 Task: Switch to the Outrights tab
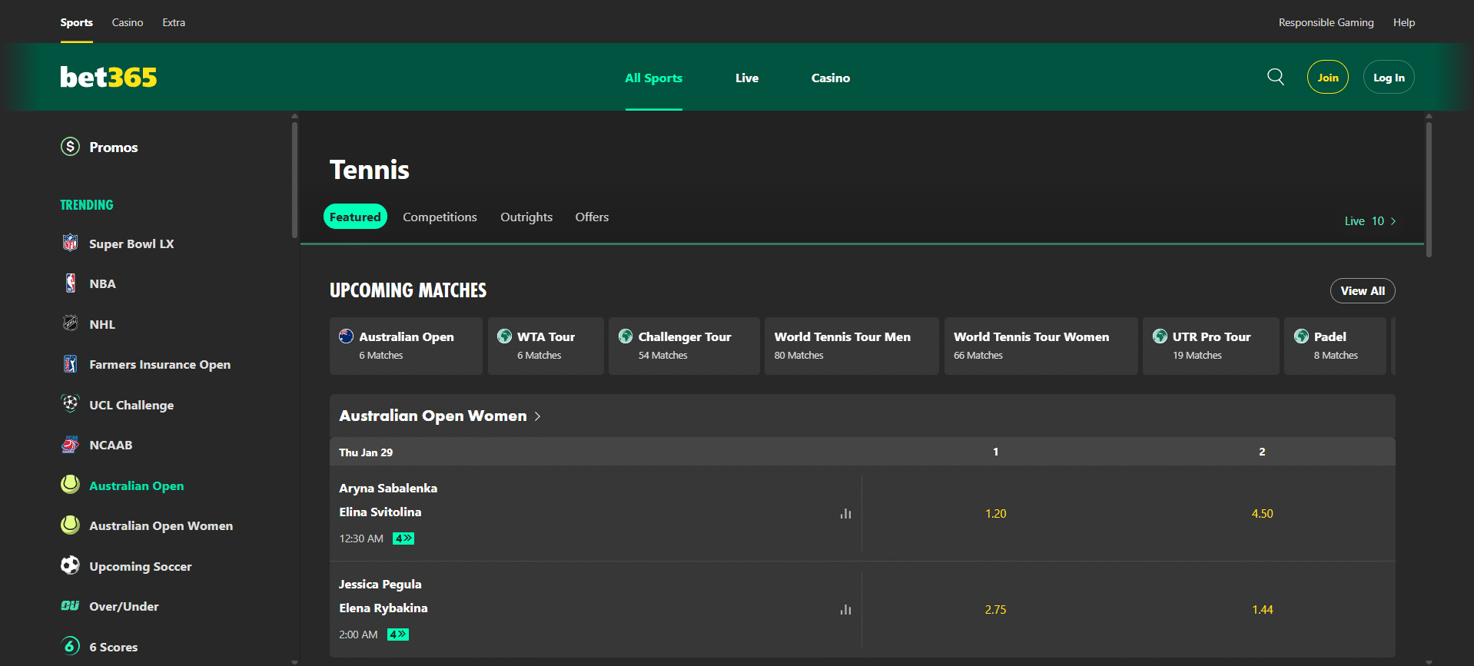pyautogui.click(x=526, y=217)
